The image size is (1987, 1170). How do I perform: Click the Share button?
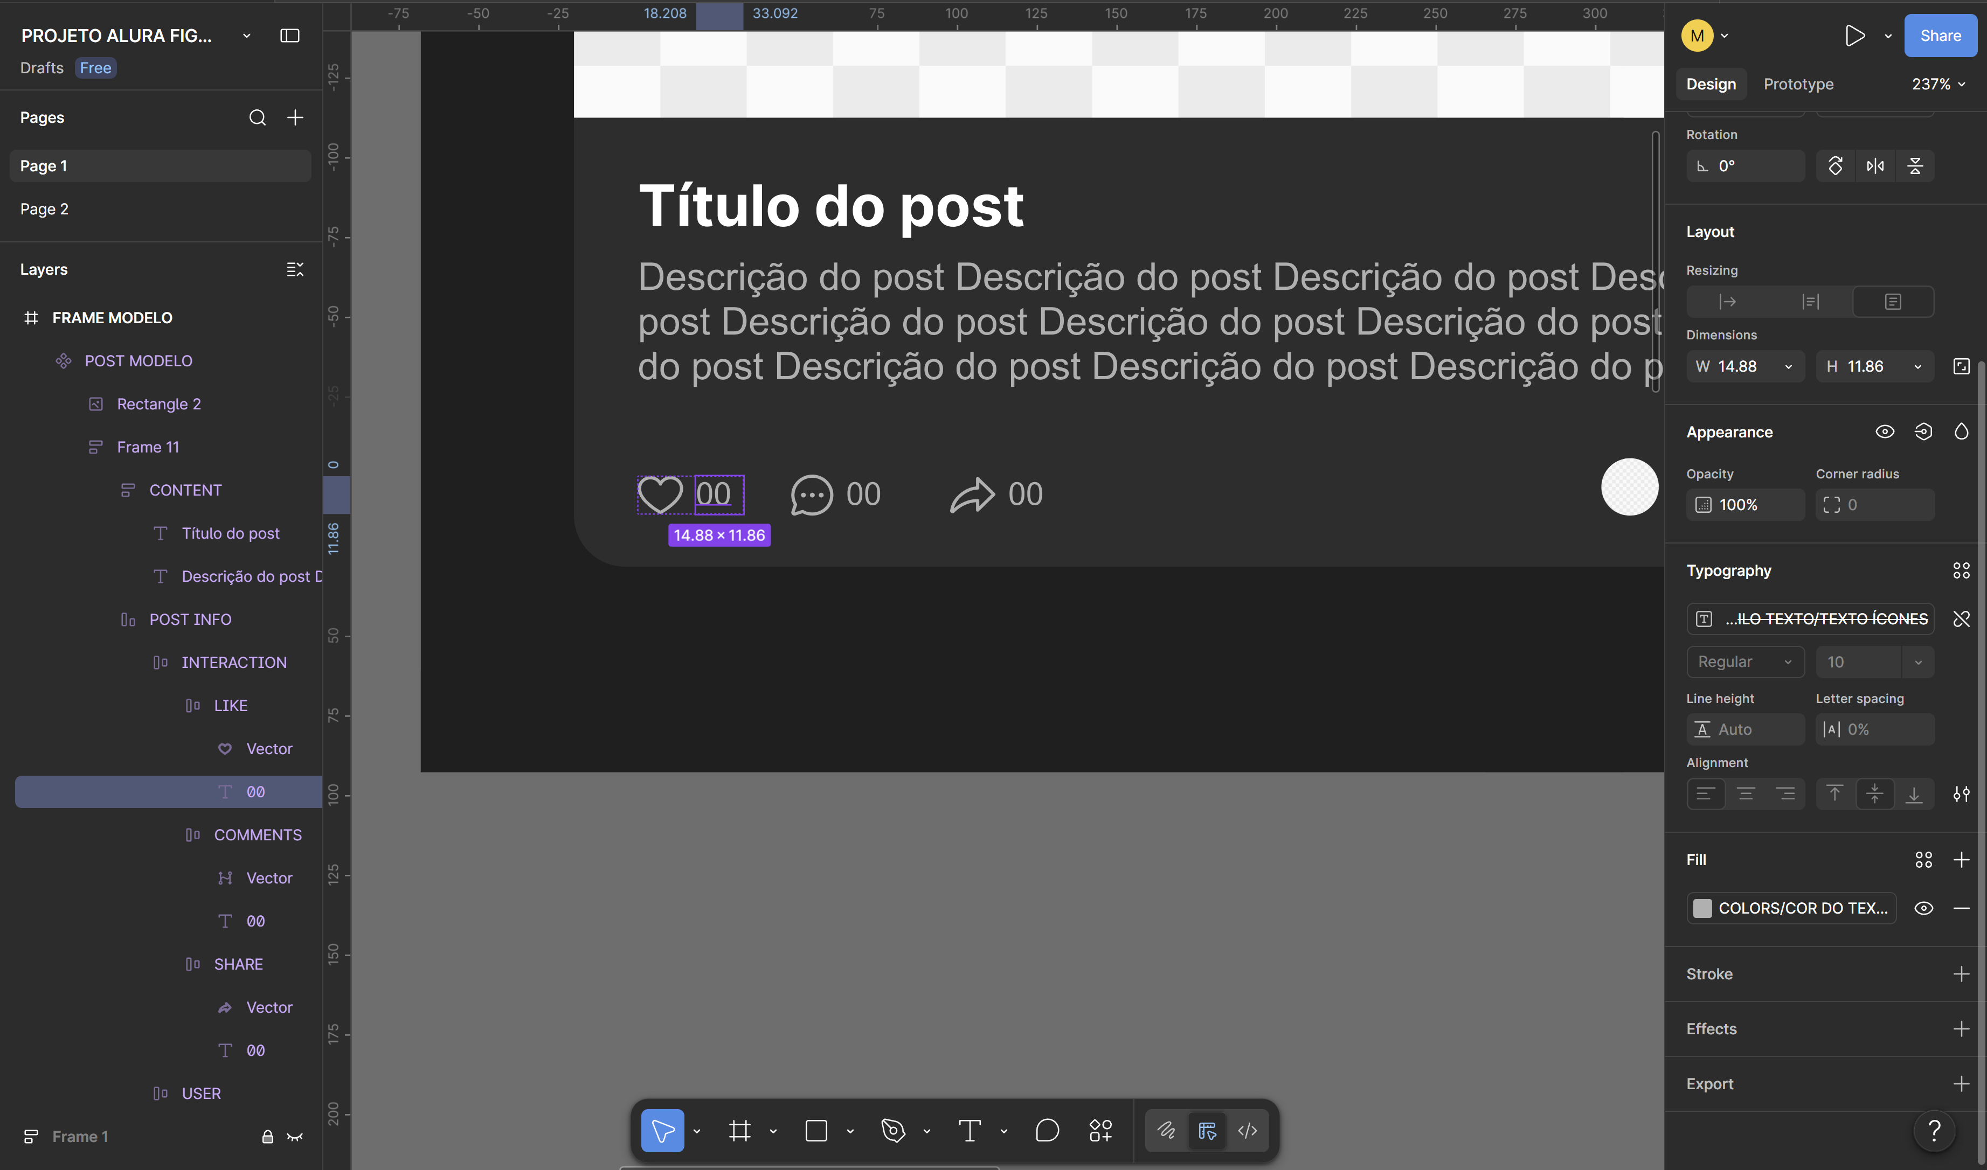[x=1940, y=36]
